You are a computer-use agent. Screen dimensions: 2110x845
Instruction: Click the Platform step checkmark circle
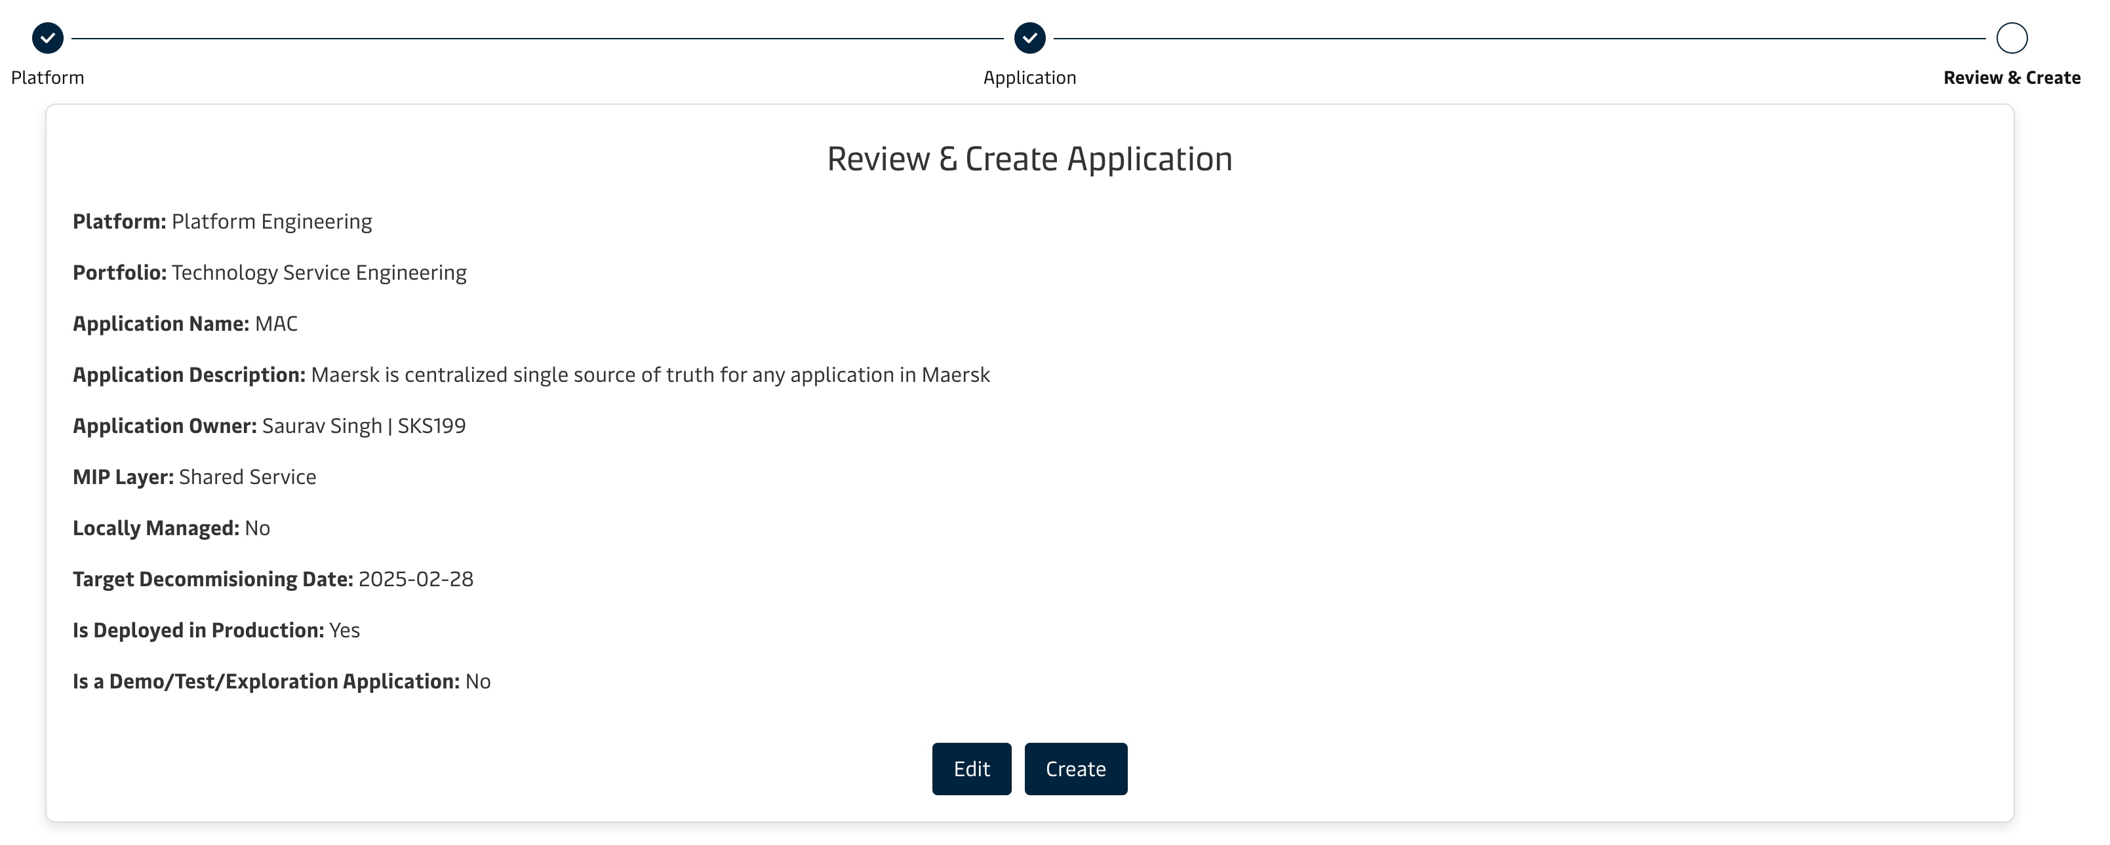click(47, 37)
